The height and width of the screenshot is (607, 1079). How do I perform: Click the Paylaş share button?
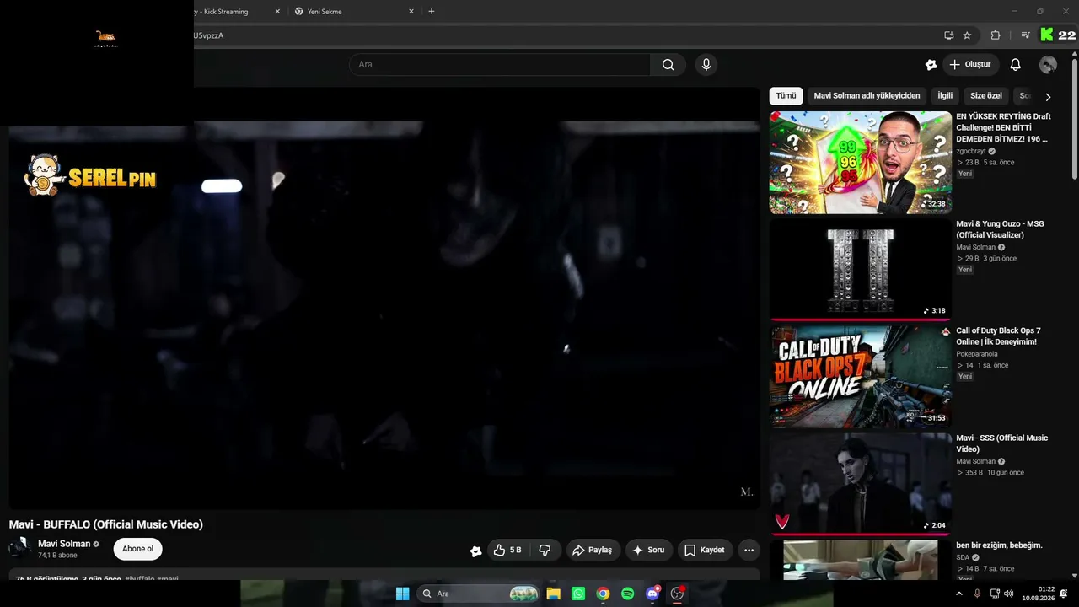(x=593, y=550)
